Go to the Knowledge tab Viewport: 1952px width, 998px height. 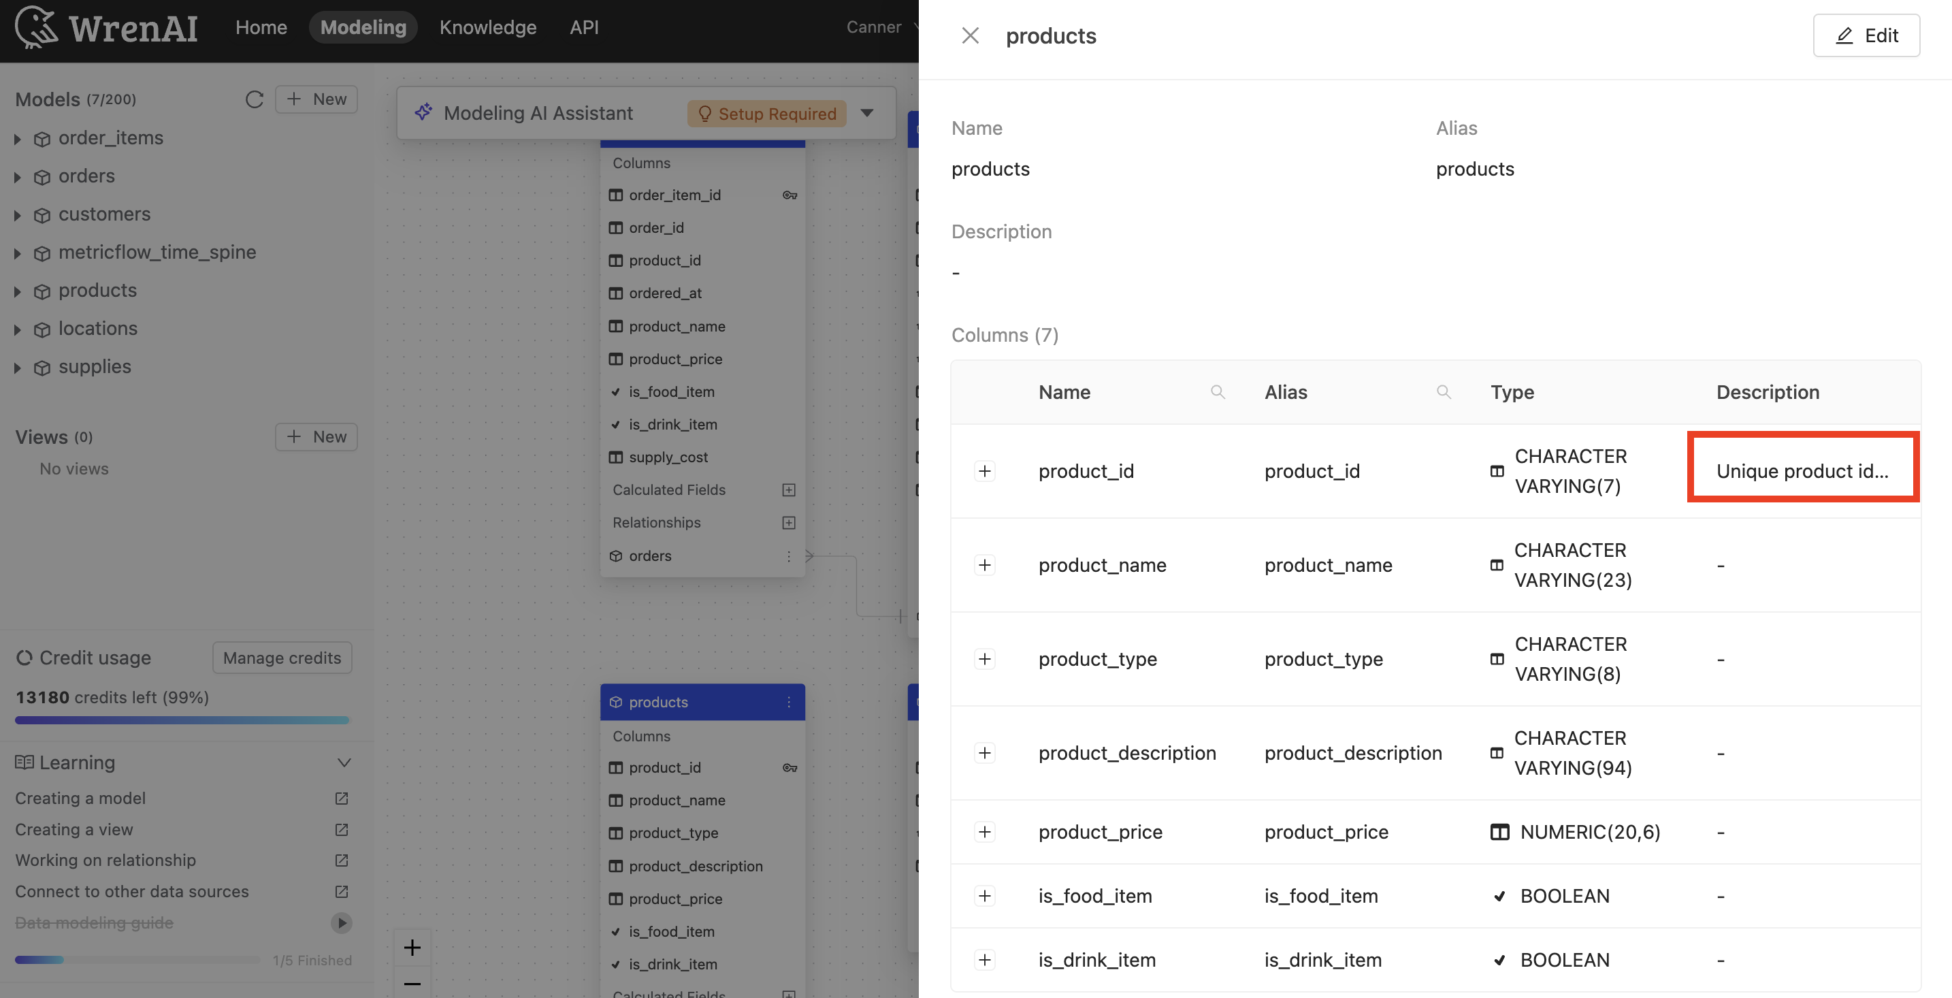[487, 27]
